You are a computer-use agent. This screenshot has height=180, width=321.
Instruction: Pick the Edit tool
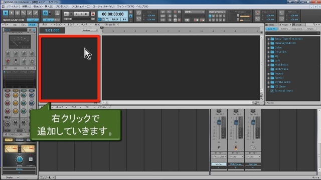[24, 13]
